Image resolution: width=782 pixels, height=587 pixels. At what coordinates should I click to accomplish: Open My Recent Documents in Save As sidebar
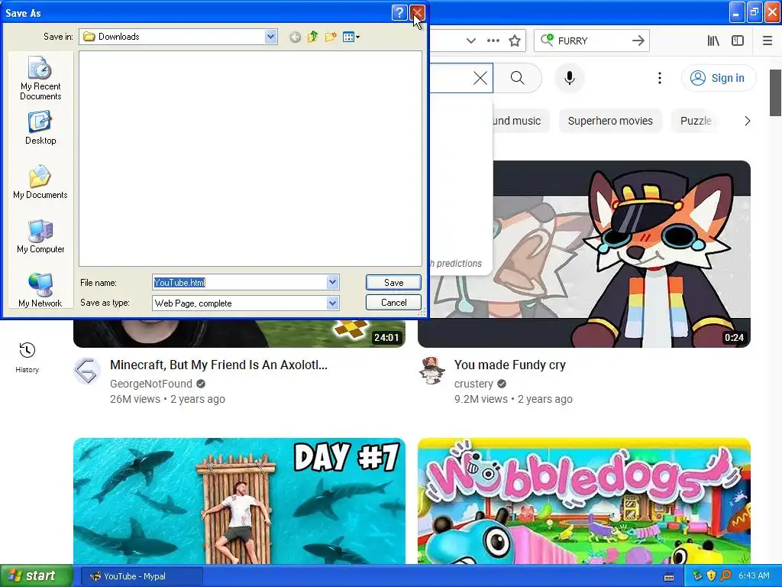click(x=40, y=79)
